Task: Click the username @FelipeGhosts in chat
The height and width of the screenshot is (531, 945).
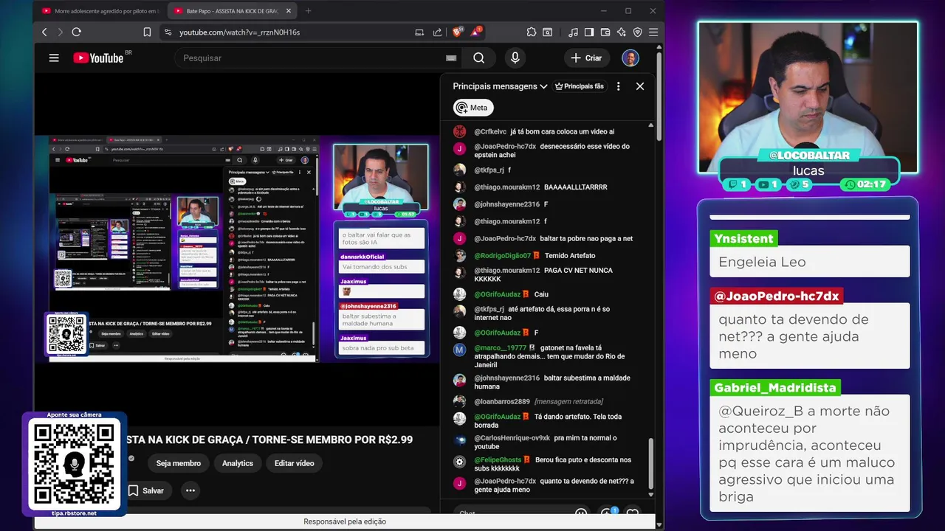Action: pos(498,460)
